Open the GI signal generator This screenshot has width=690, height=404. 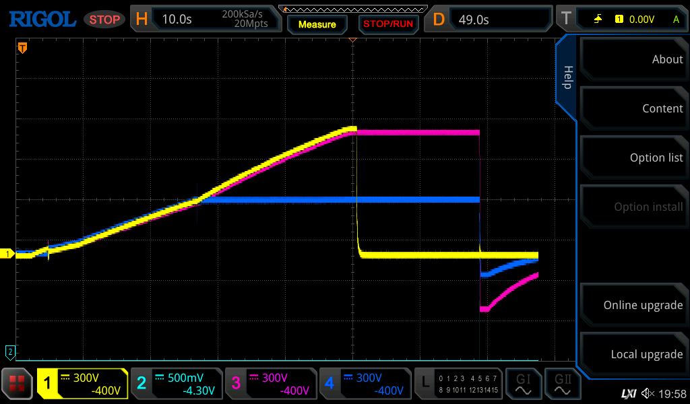coord(523,384)
